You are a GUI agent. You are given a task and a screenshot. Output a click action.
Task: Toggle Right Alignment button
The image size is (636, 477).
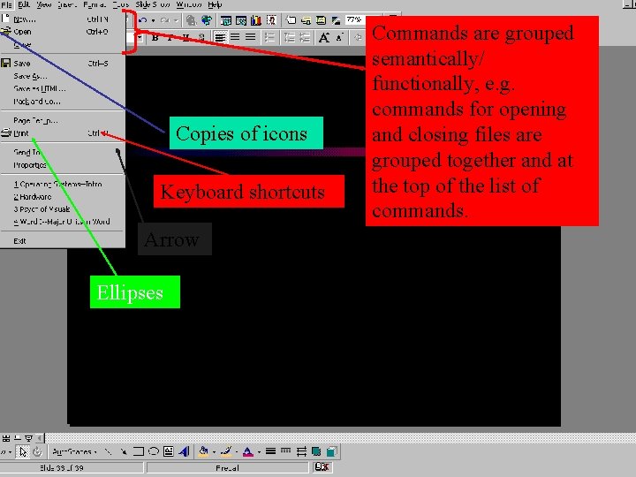[250, 38]
